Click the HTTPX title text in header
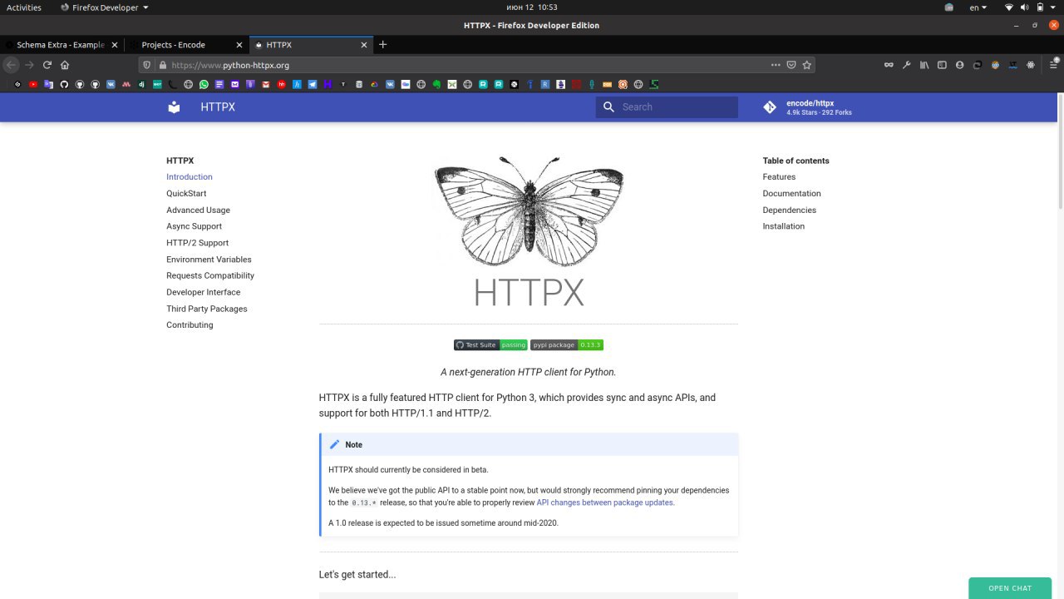 (x=218, y=106)
